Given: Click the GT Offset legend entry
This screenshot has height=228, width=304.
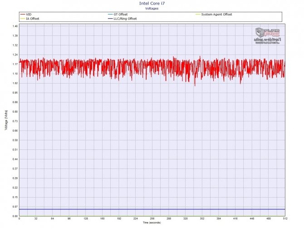Looking at the screenshot, I should click(118, 15).
